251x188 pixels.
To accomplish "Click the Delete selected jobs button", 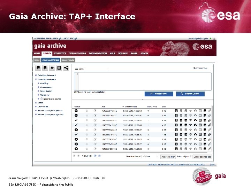I will (203, 157).
